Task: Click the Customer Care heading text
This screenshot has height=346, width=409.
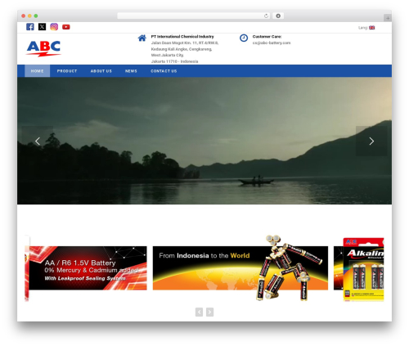Action: [267, 37]
